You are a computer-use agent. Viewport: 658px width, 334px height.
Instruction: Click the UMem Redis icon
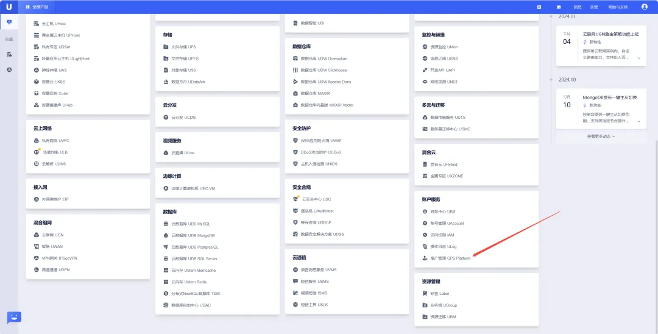pos(166,282)
